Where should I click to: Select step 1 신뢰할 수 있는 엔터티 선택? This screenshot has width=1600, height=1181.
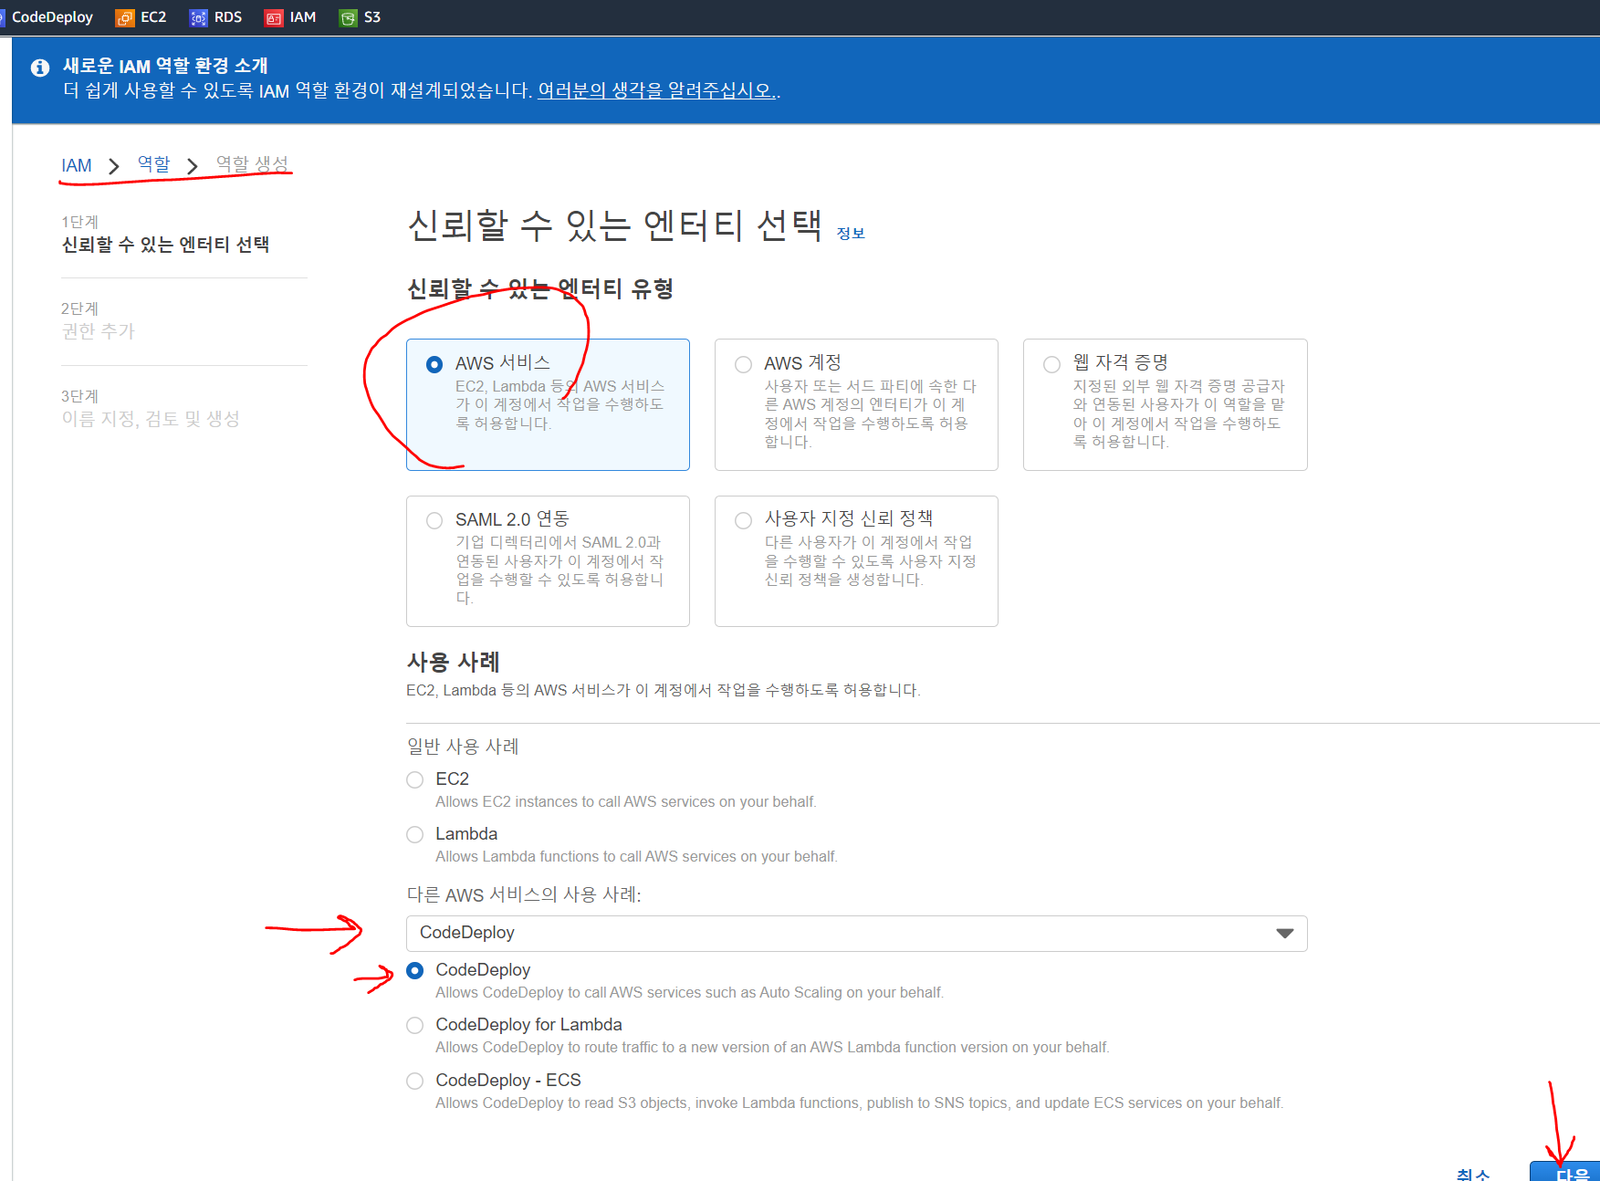(x=165, y=244)
